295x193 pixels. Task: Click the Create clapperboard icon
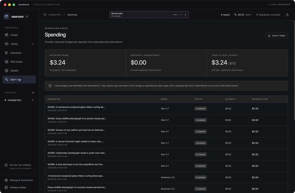(x=7, y=35)
